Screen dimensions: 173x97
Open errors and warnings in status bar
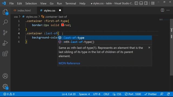(x=9, y=94)
